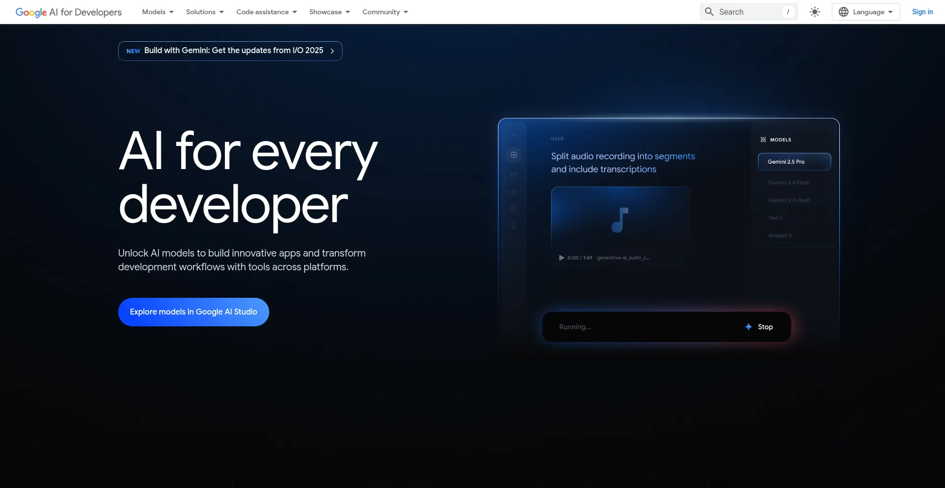Click into the Search input field
The width and height of the screenshot is (945, 488).
748,12
